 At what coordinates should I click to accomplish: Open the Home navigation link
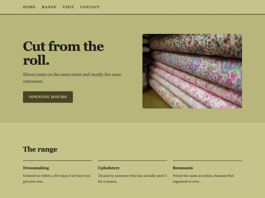point(29,7)
